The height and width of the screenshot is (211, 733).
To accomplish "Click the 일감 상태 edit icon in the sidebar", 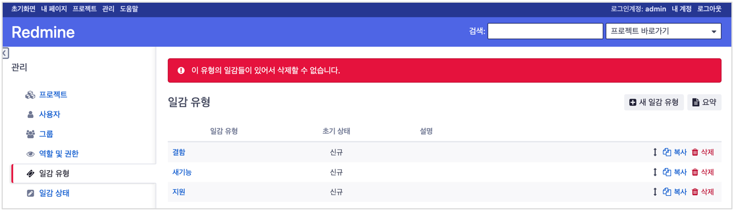I will tap(30, 193).
